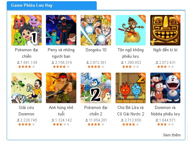Select the Game Phiêu Lưu Hay tab header
Image resolution: width=188 pixels, height=141 pixels.
point(52,5)
